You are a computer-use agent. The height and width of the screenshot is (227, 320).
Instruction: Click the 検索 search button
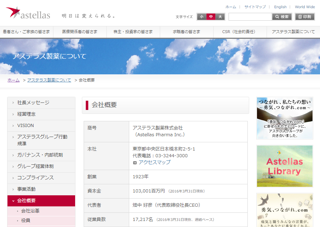pos(282,17)
